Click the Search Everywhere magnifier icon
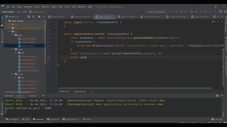 pos(225,12)
